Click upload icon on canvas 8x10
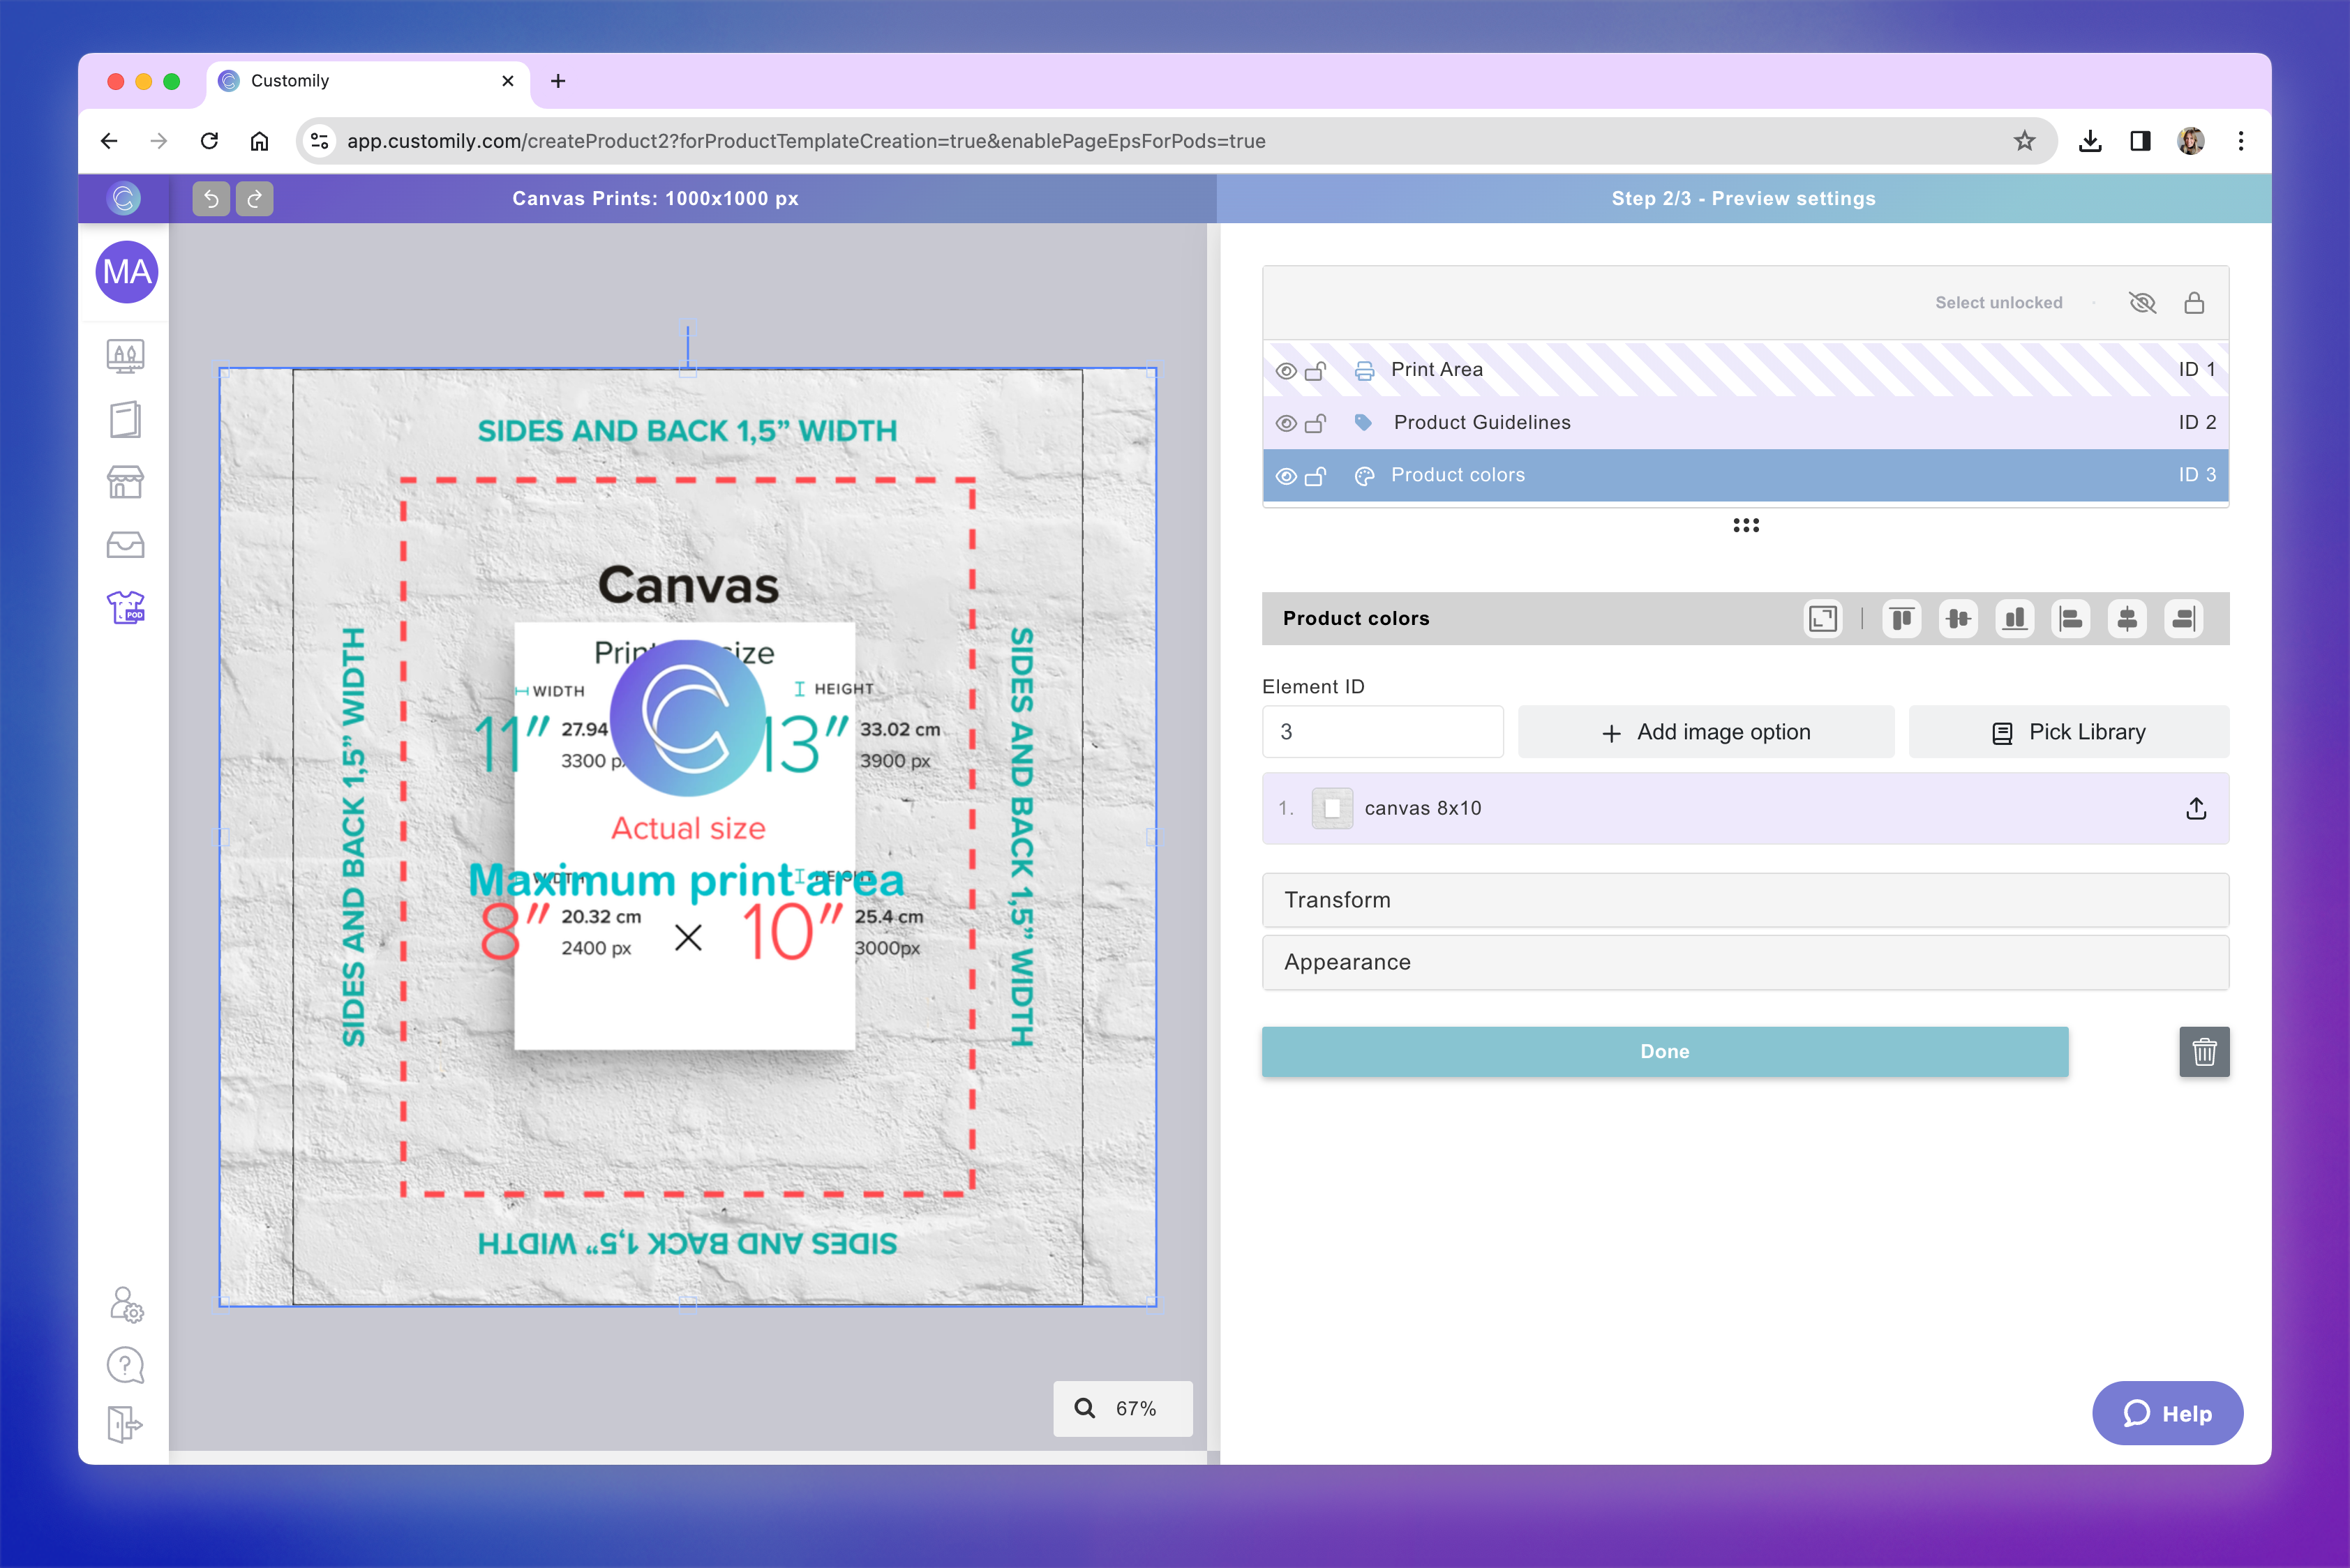Image resolution: width=2350 pixels, height=1568 pixels. click(x=2196, y=808)
